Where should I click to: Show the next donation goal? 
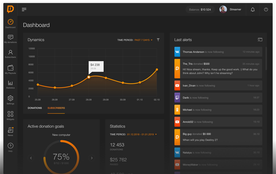pyautogui.click(x=92, y=158)
